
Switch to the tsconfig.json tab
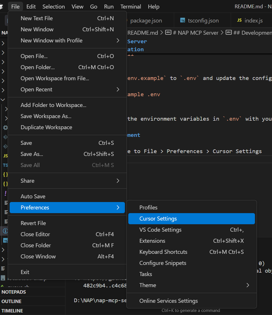click(202, 20)
